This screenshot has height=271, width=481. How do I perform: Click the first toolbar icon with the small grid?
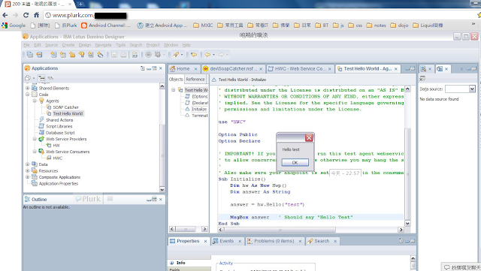click(x=30, y=55)
